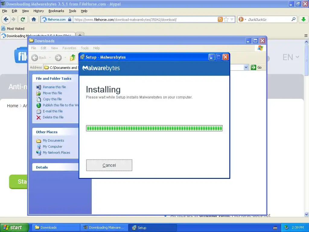Image resolution: width=309 pixels, height=232 pixels.
Task: Open Favorites menu in Downloads window
Action: pos(69,48)
